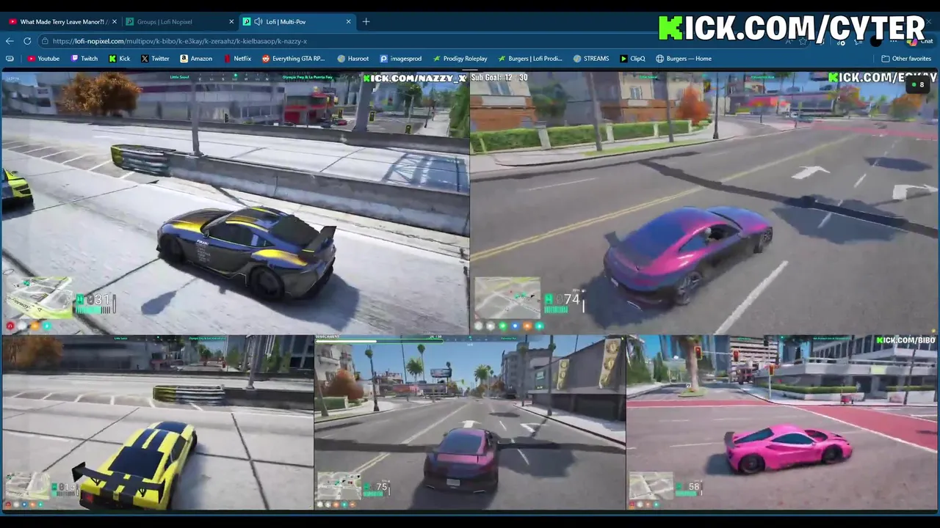940x528 pixels.
Task: Open the 'Burgers | Lofi Prodi...' bookmark
Action: coord(530,59)
